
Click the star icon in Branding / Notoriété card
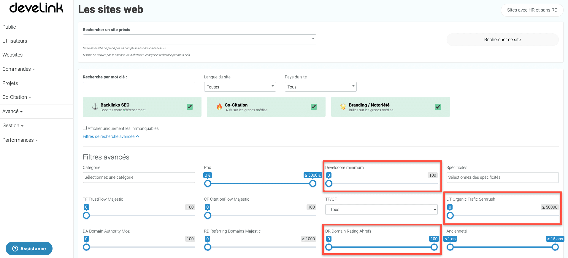[x=343, y=107]
